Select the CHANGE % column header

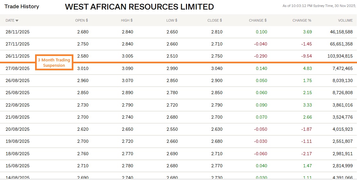[301, 20]
